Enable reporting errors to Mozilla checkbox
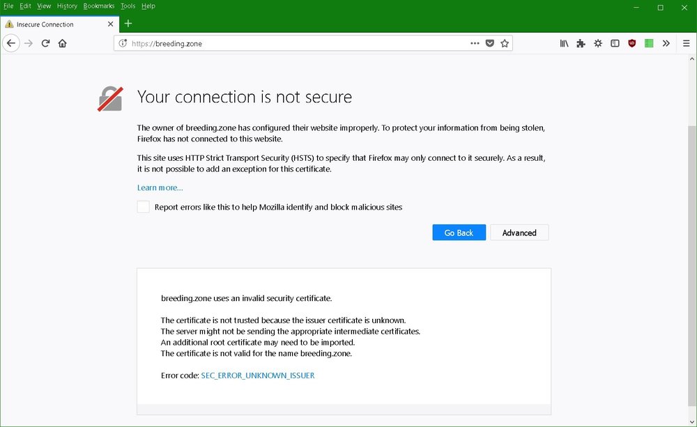Image resolution: width=697 pixels, height=427 pixels. pyautogui.click(x=143, y=207)
